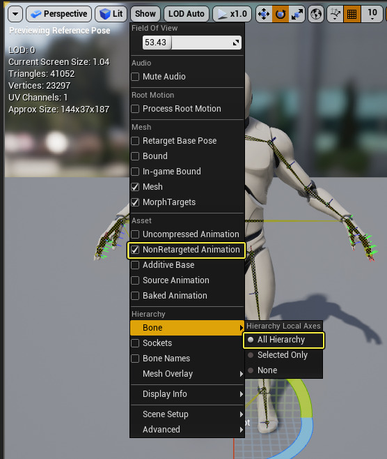The image size is (387, 459).
Task: Open the Display Info submenu
Action: [187, 394]
